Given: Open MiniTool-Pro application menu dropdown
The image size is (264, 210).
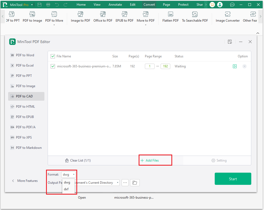Looking at the screenshot, I should point(32,5).
